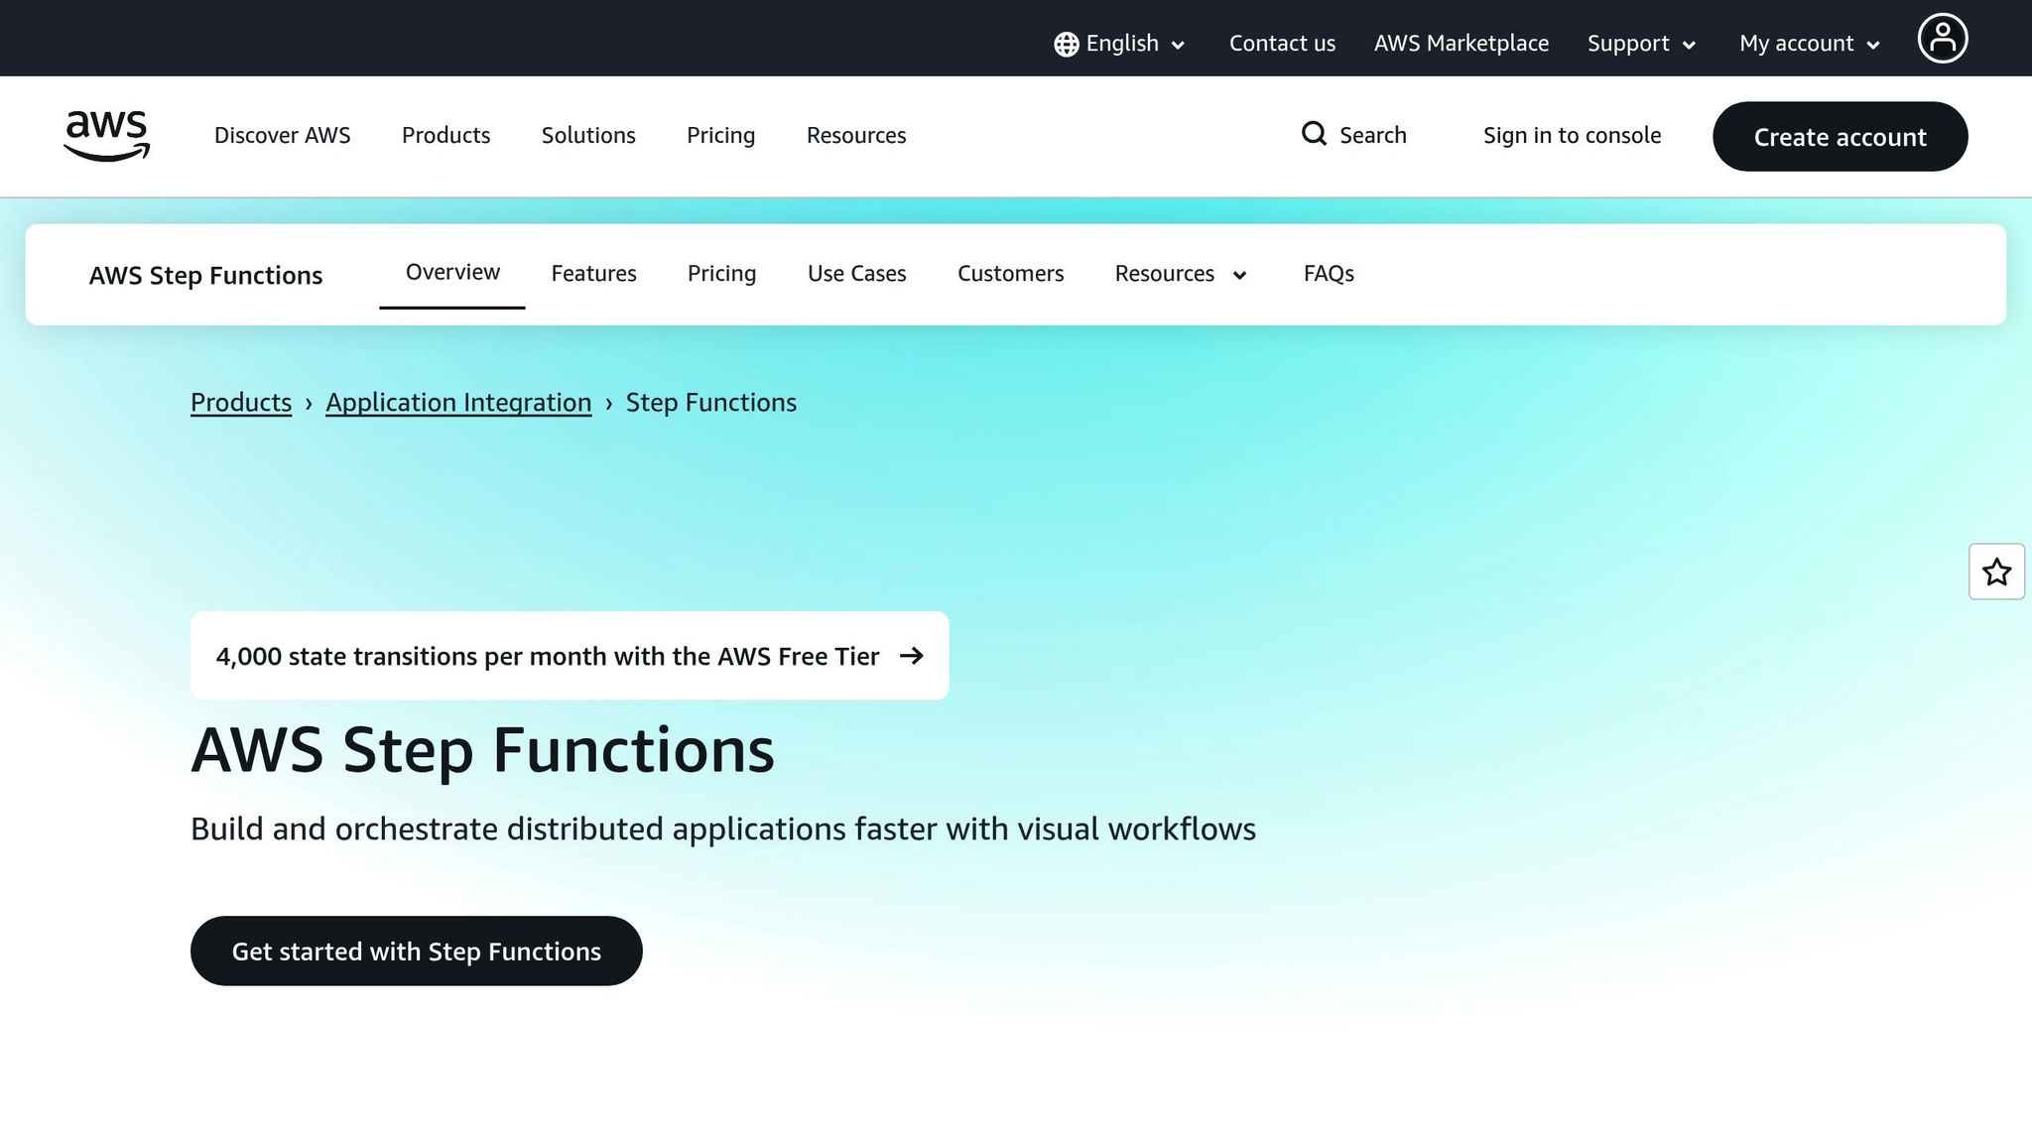Screen dimensions: 2032x1143
Task: View the FAQs section
Action: click(x=1328, y=273)
